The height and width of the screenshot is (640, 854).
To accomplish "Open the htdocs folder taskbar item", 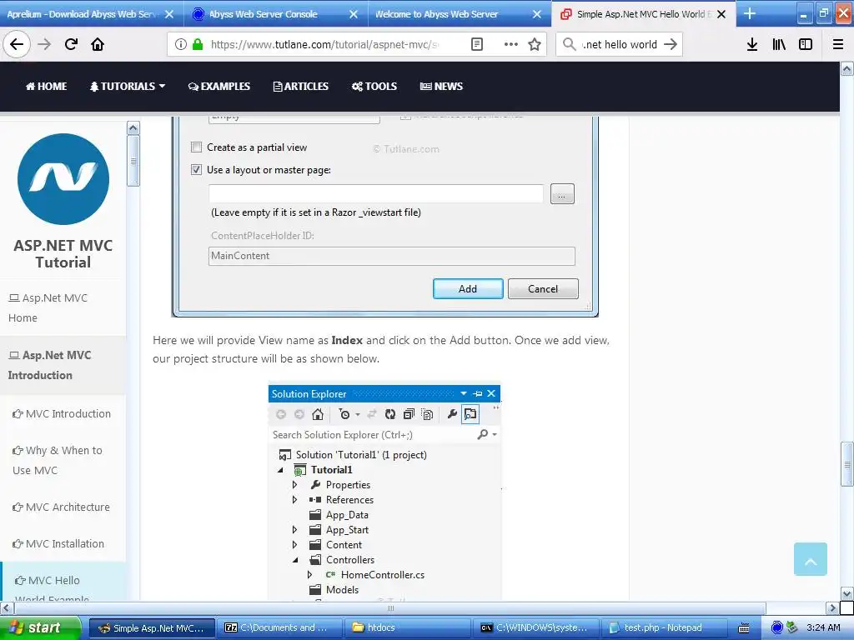I will click(x=407, y=627).
